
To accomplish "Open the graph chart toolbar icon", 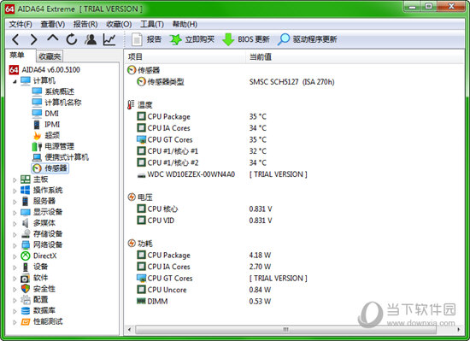I will tap(109, 39).
